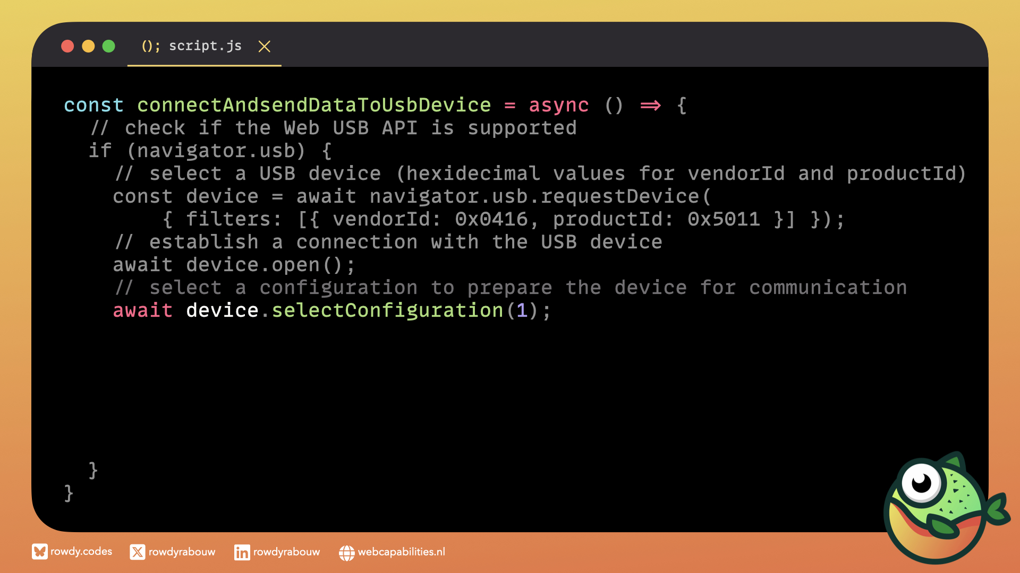Click the globe website icon
Image resolution: width=1020 pixels, height=573 pixels.
346,553
